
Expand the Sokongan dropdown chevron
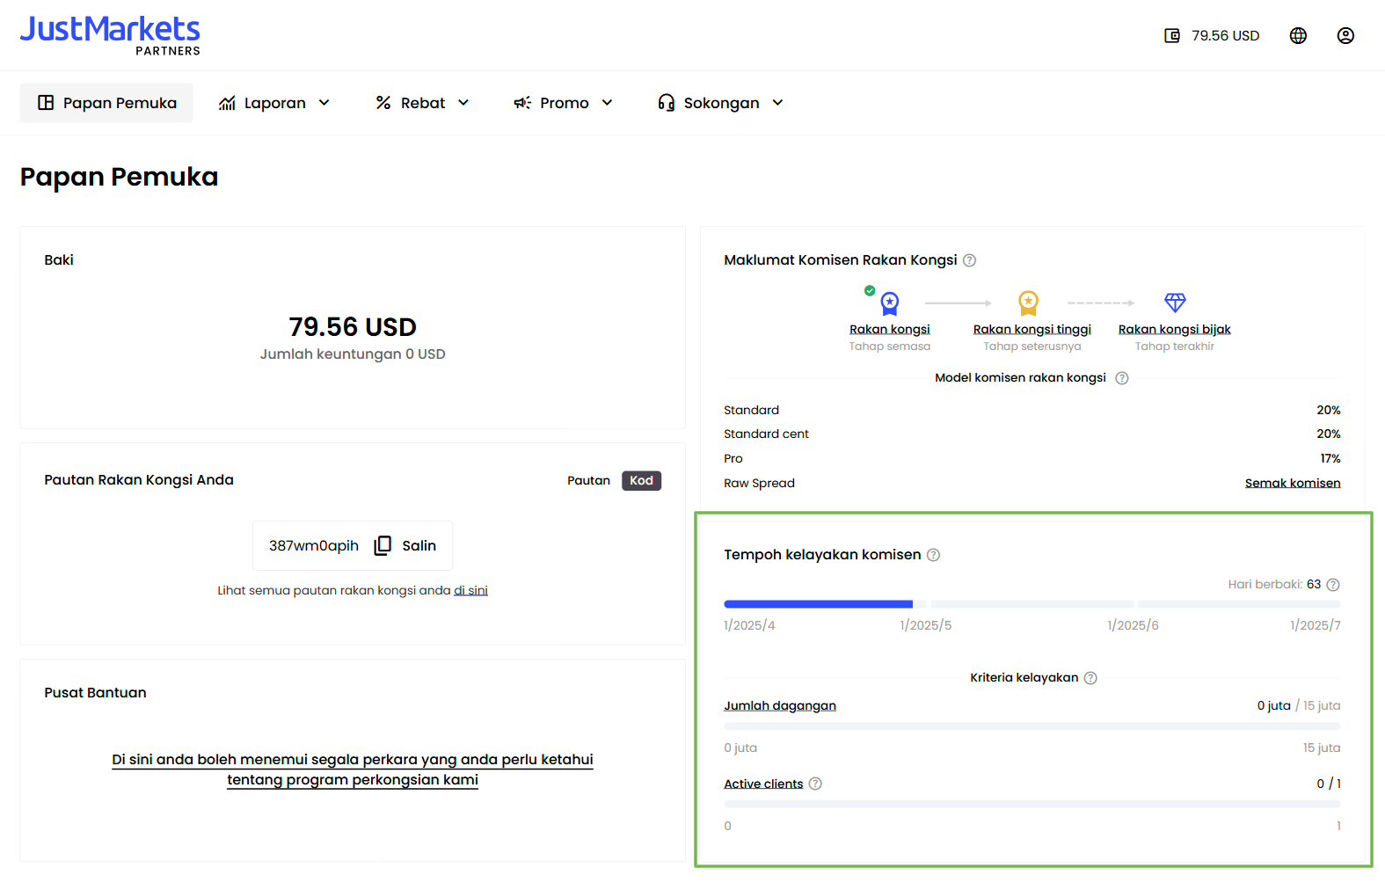[777, 103]
